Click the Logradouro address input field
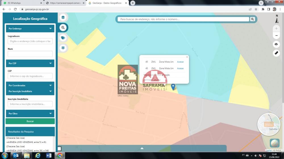This screenshot has width=284, height=159. (x=30, y=41)
